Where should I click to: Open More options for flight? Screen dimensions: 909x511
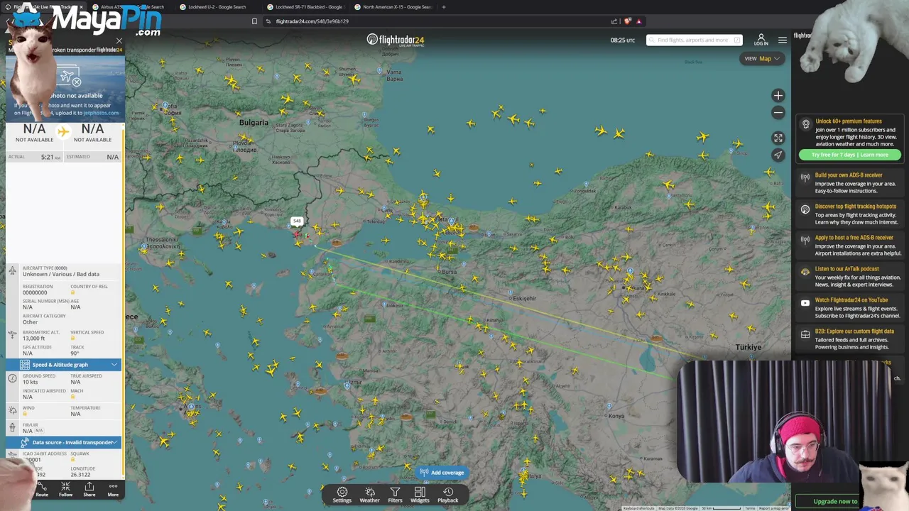pos(113,490)
